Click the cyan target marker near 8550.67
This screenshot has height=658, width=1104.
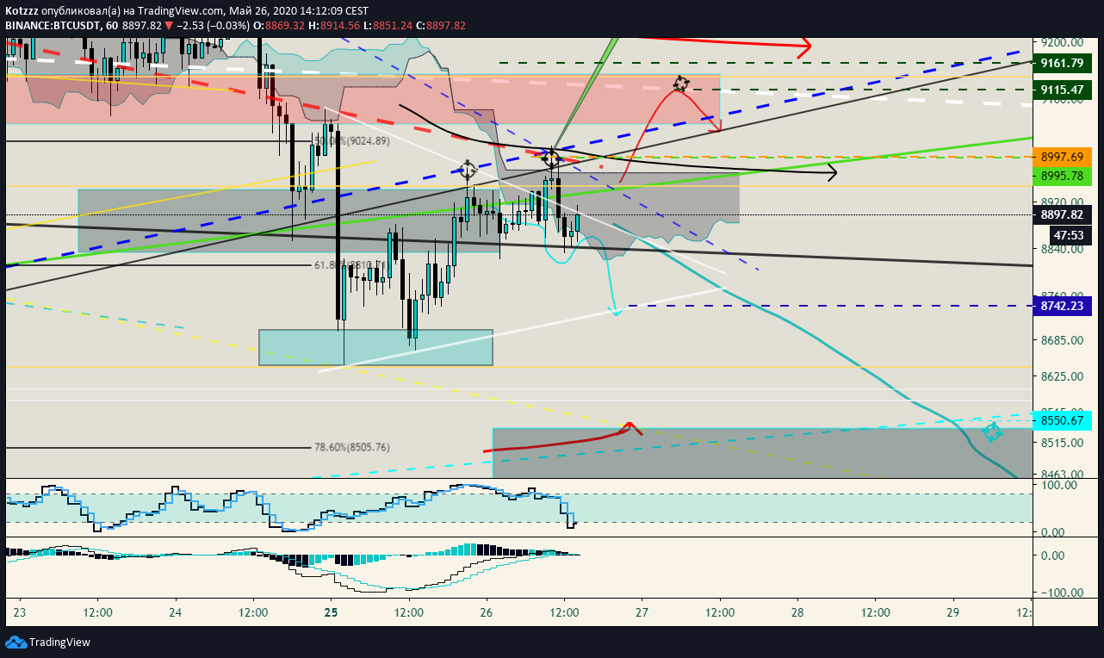[x=992, y=432]
